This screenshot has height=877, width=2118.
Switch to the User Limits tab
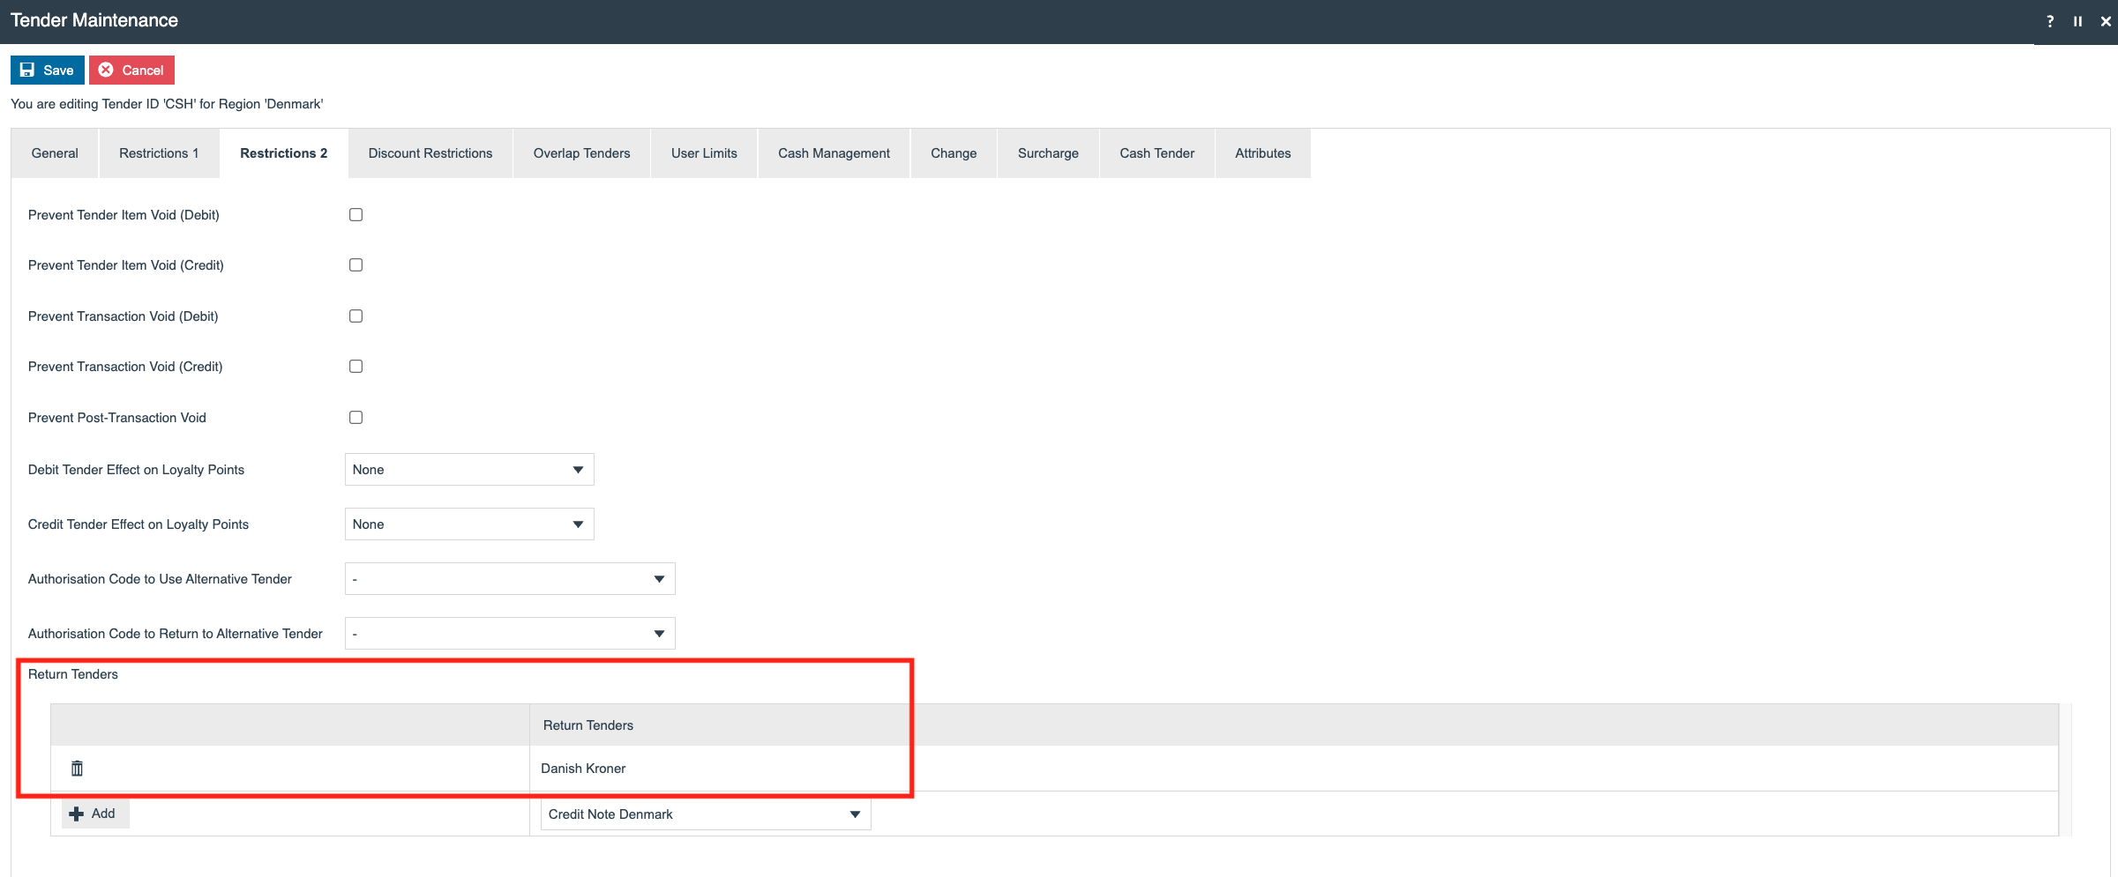coord(704,153)
